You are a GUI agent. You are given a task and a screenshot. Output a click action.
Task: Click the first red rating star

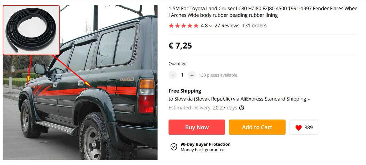click(171, 26)
